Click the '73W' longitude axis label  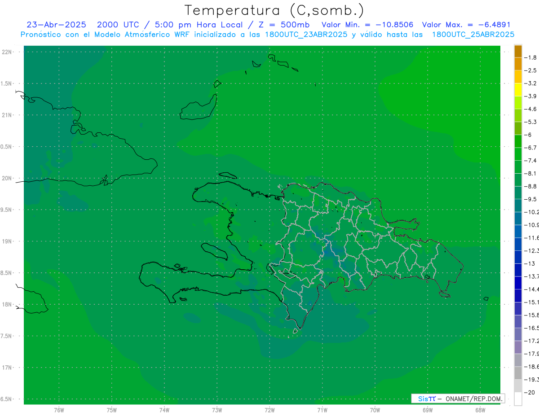(217, 410)
